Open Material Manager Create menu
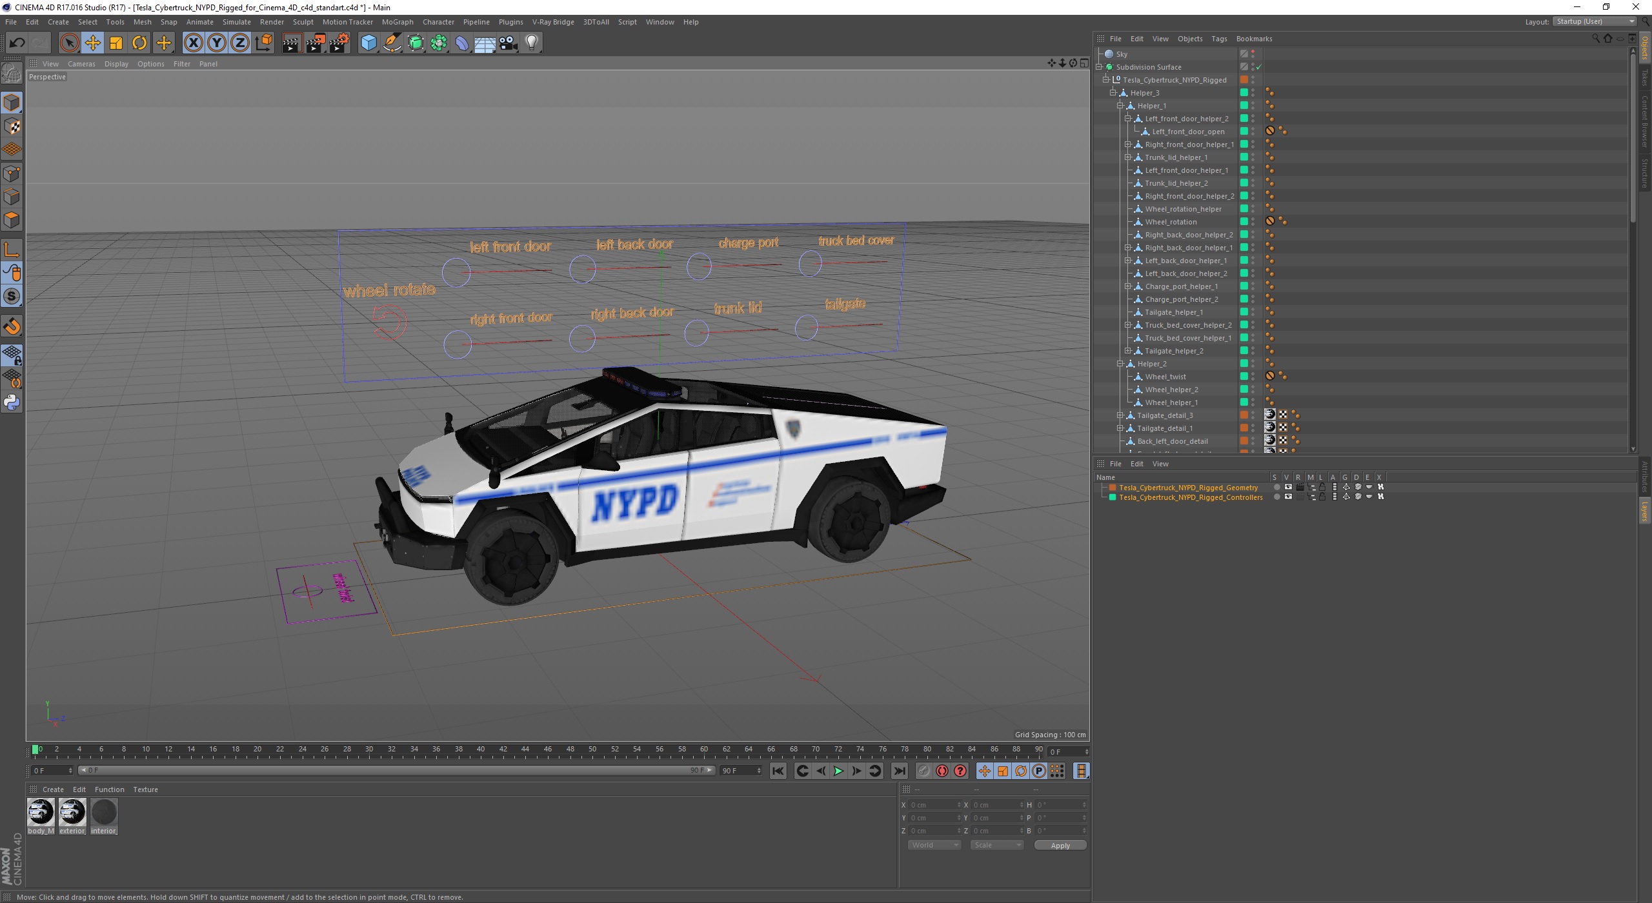 point(53,789)
